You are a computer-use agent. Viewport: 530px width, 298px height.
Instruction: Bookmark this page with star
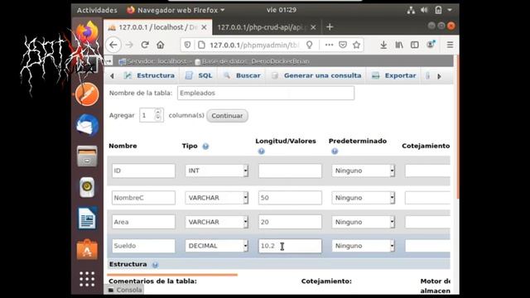(x=356, y=45)
